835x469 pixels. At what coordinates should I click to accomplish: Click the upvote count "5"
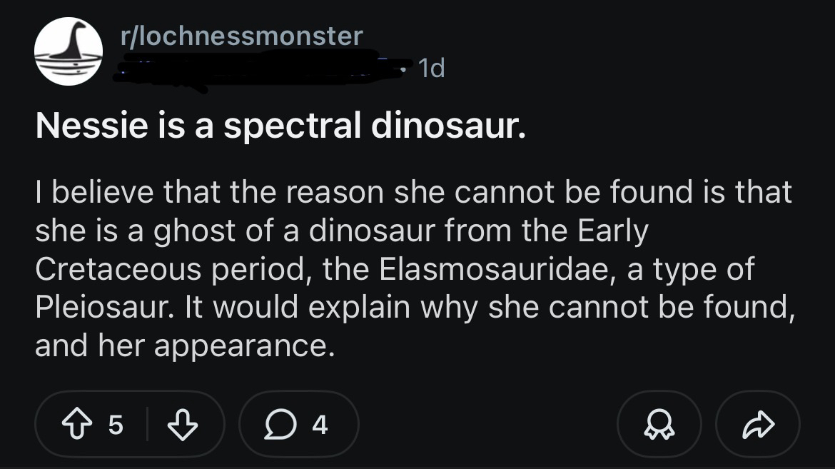pos(115,425)
